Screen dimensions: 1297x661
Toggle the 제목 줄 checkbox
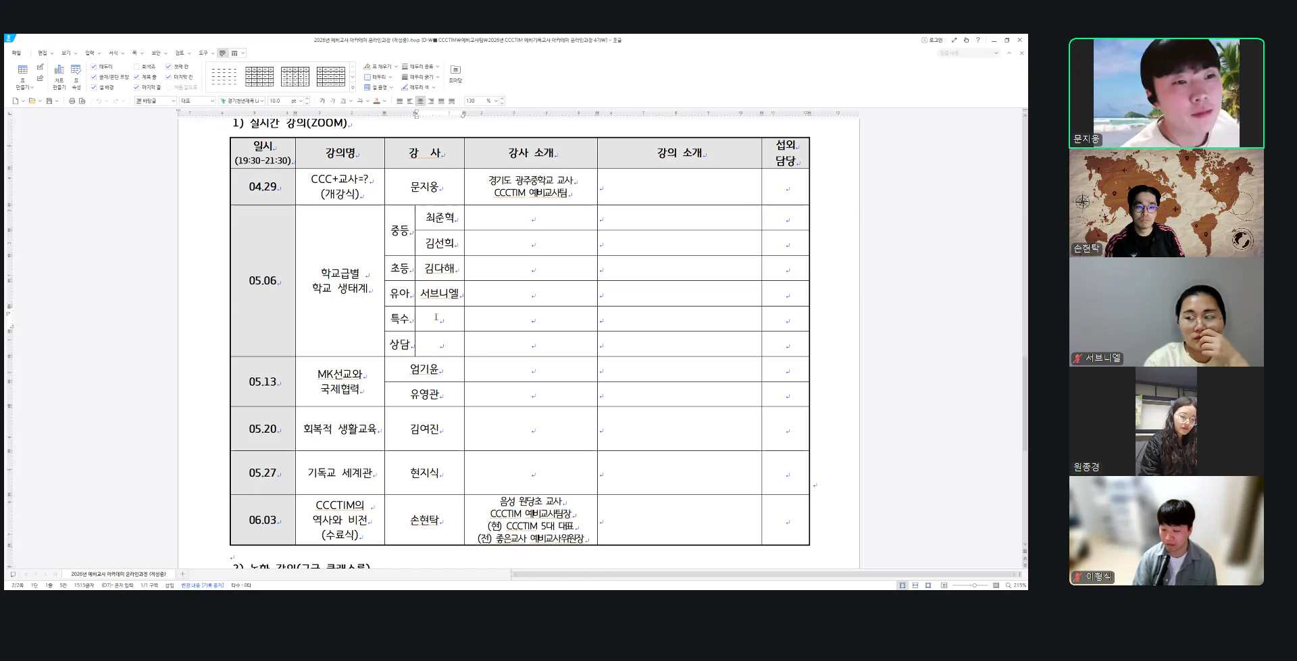click(136, 77)
